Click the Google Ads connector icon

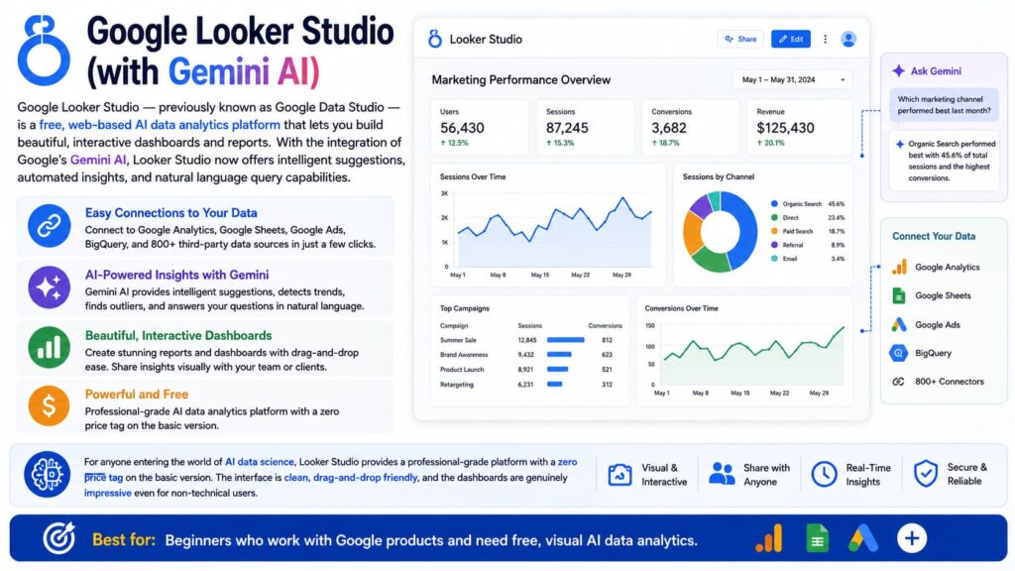pos(898,324)
